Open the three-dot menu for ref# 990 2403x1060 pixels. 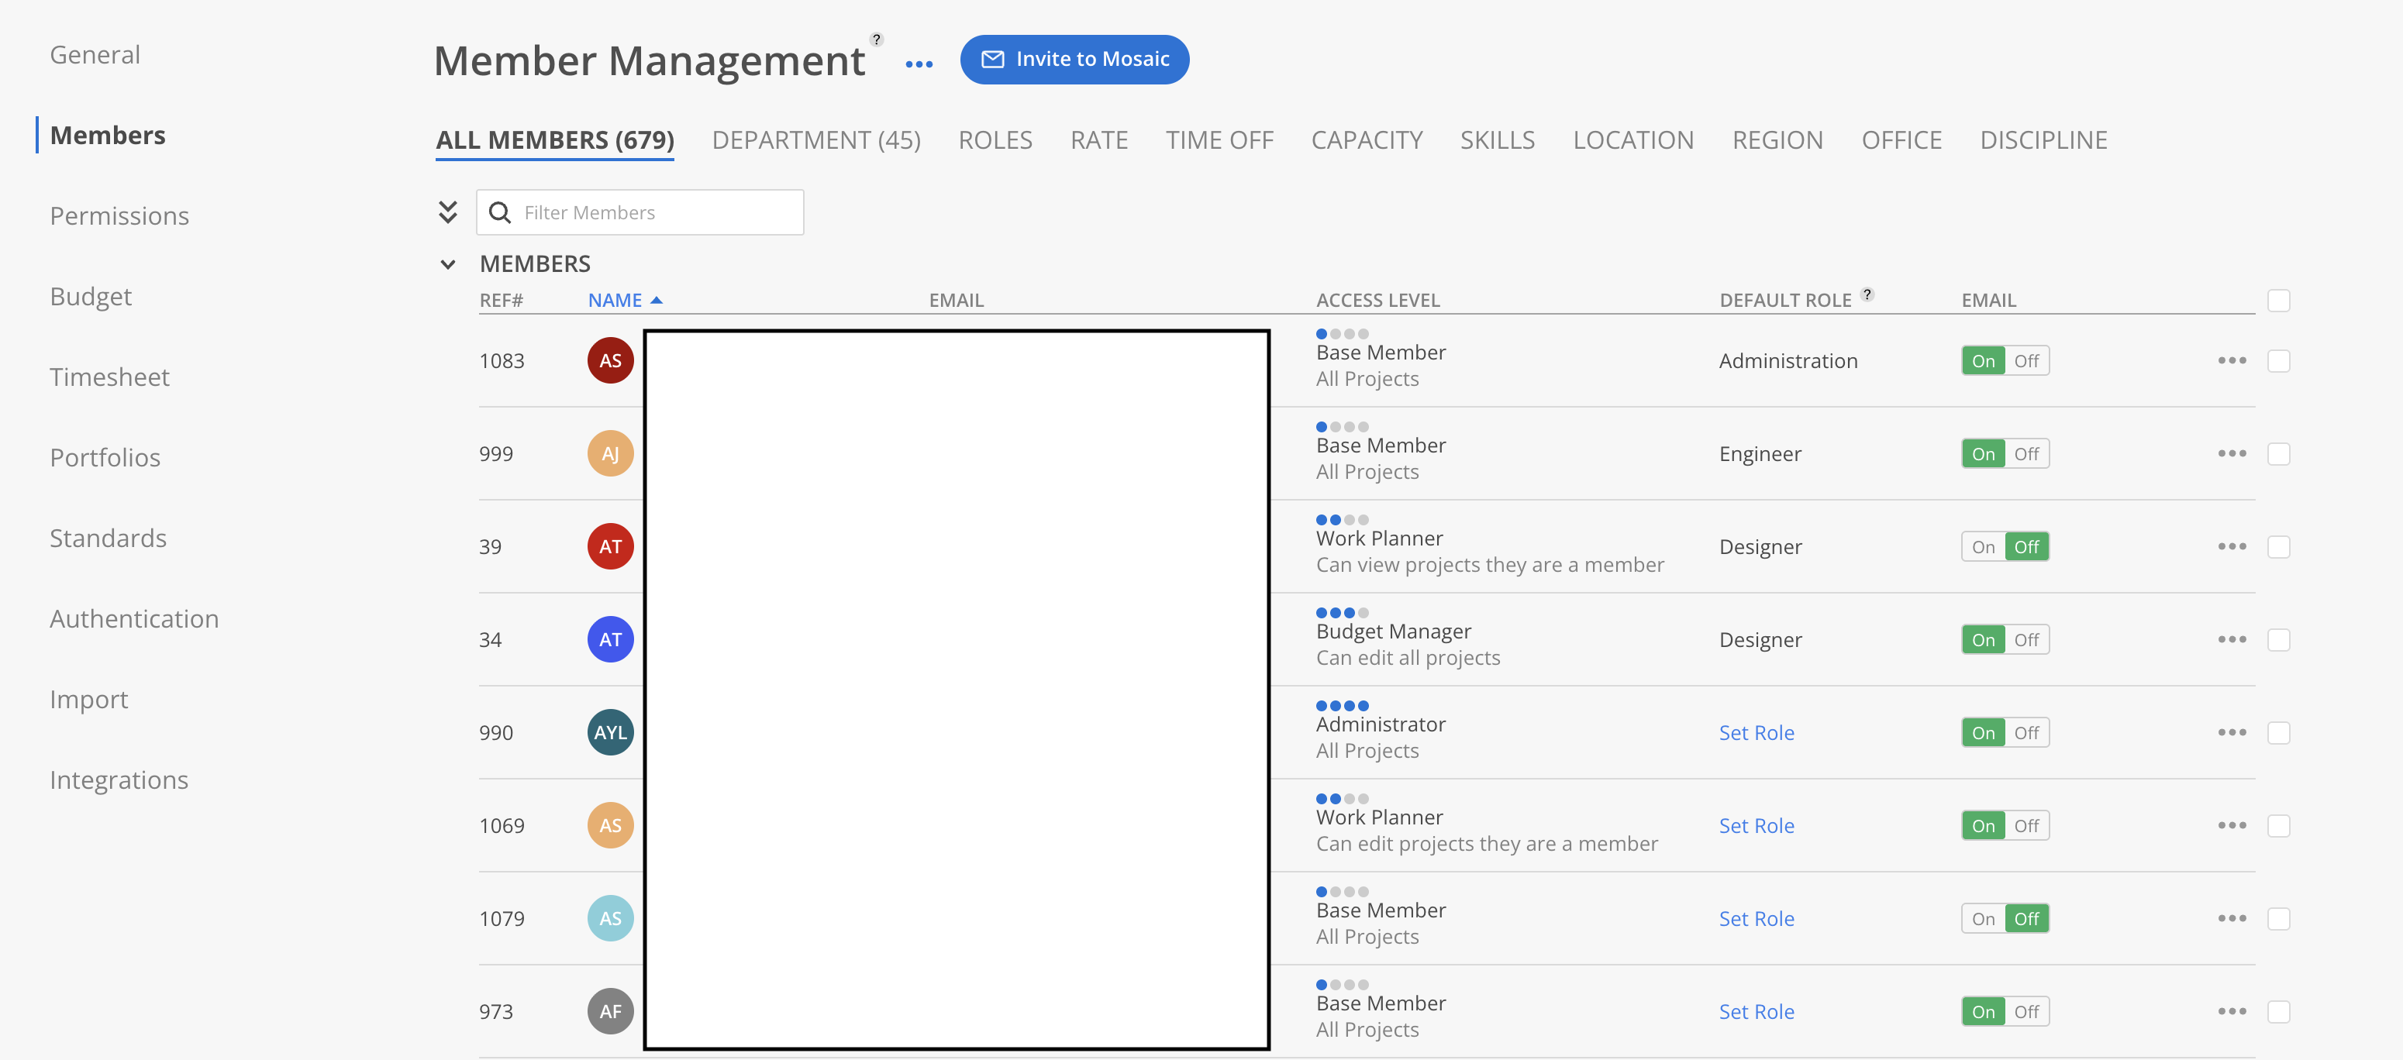point(2232,733)
